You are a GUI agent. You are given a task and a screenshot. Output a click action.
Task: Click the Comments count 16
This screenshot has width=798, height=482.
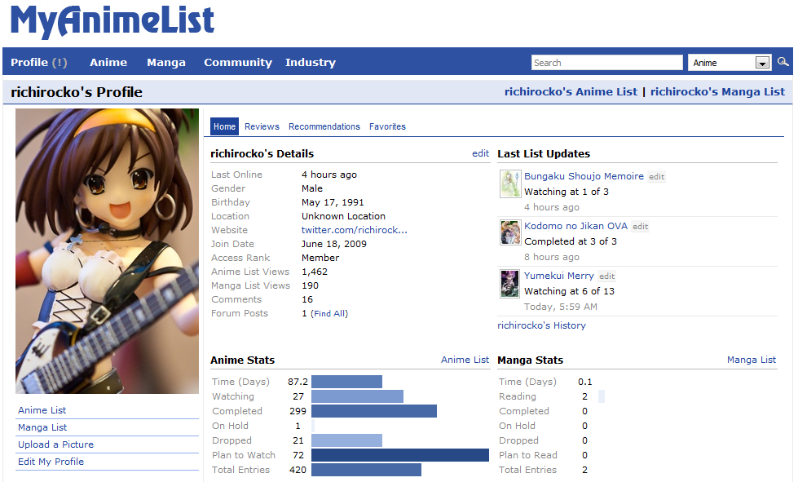click(x=306, y=299)
